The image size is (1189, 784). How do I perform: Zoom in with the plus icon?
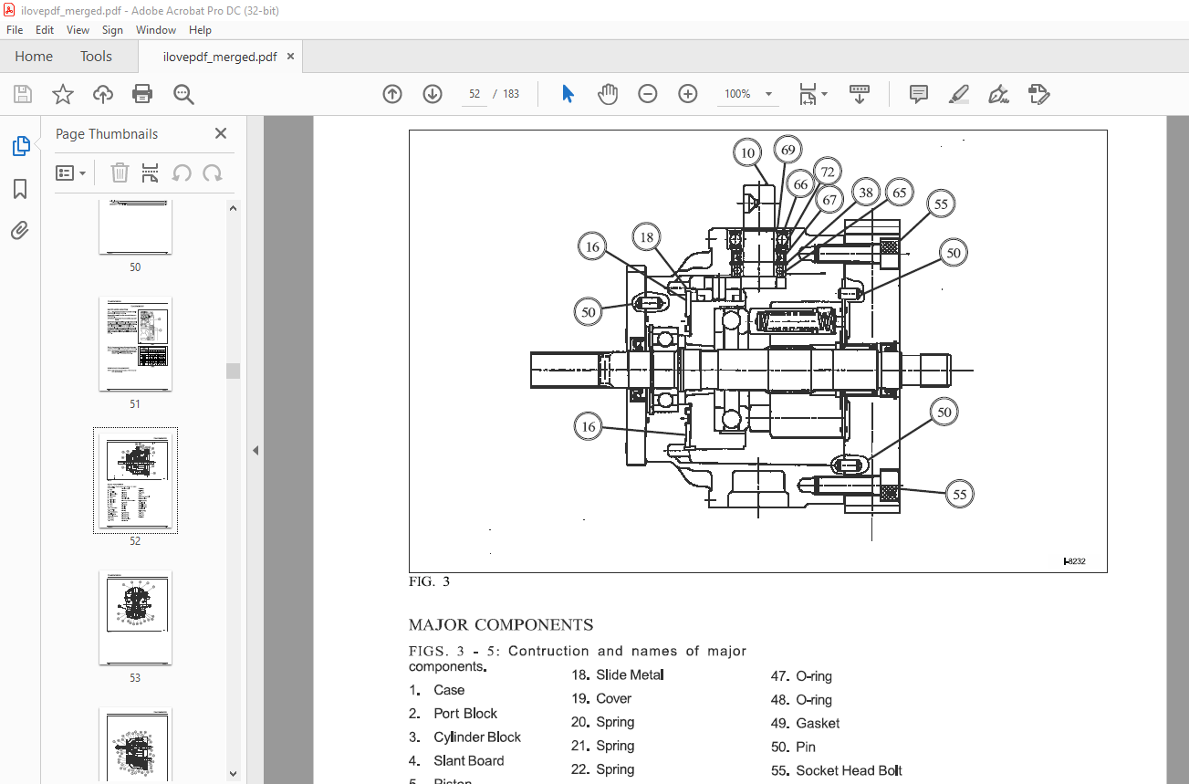(x=688, y=94)
